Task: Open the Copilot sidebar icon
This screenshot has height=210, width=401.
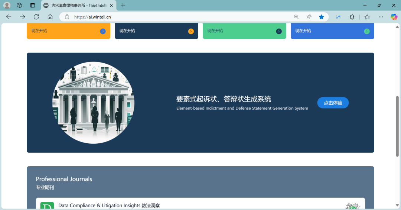Action: 394,17
